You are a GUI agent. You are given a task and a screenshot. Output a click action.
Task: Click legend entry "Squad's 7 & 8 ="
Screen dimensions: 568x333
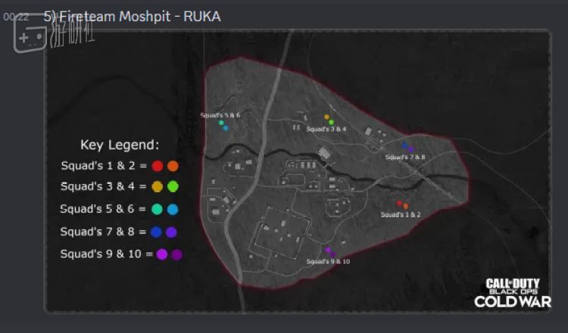[x=103, y=232]
